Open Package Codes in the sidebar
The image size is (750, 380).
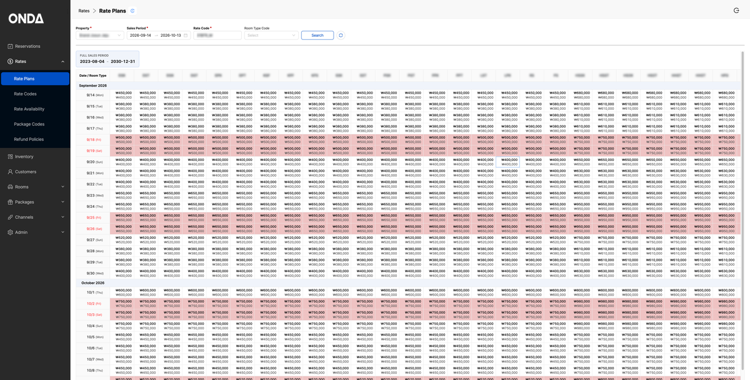click(29, 124)
